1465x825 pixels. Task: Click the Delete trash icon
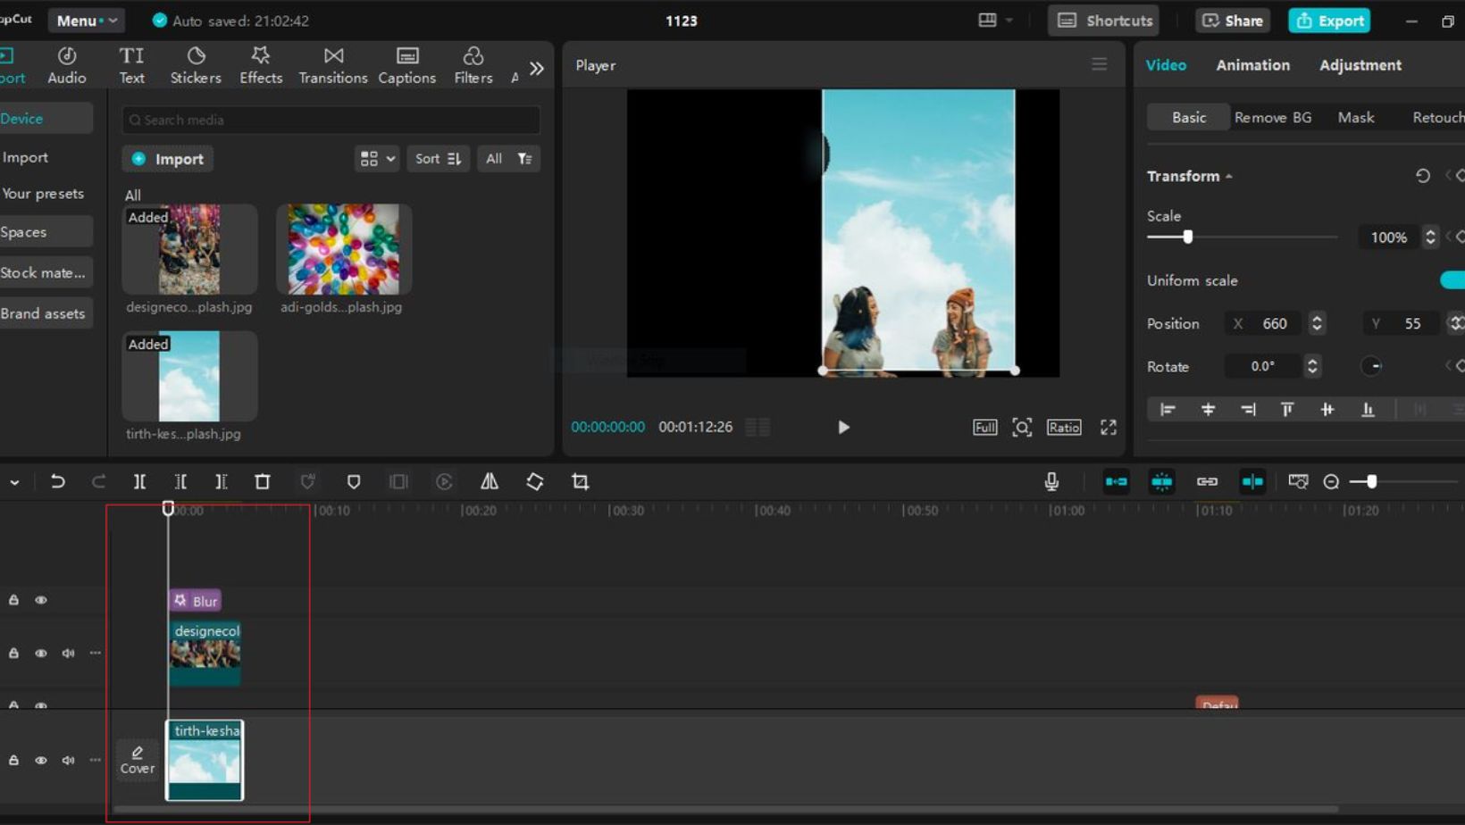click(x=263, y=482)
